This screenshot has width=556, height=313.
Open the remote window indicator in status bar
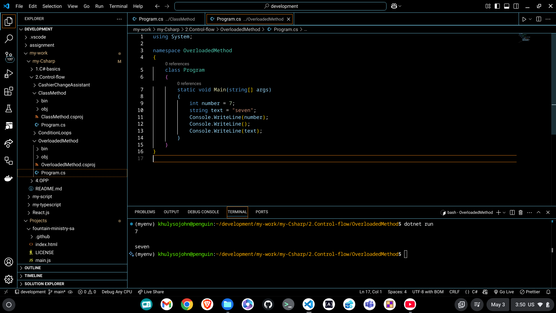pos(6,292)
